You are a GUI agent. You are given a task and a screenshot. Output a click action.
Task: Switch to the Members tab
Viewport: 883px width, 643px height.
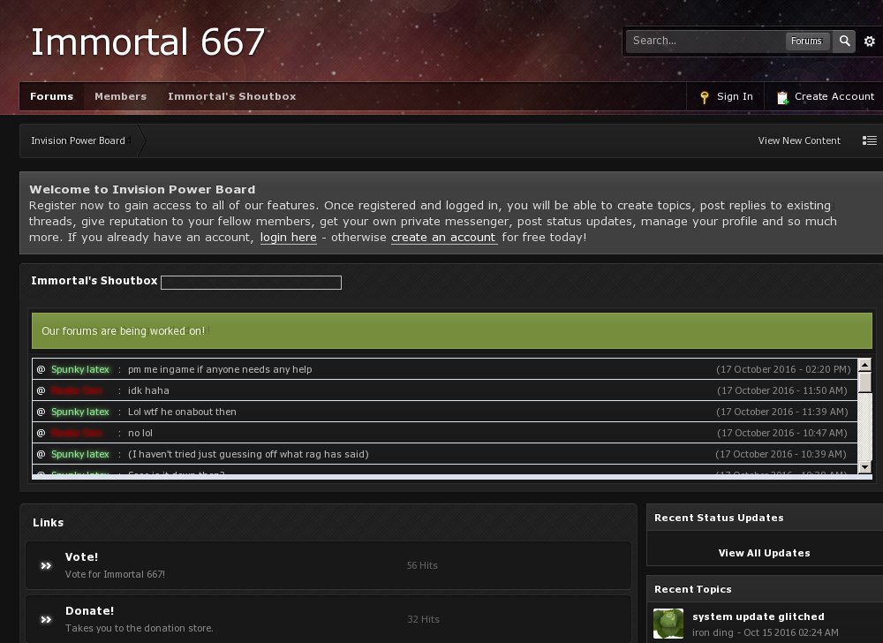[x=120, y=96]
